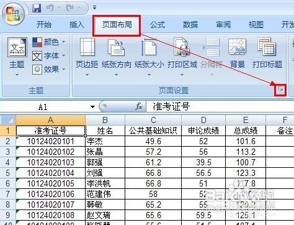The height and width of the screenshot is (225, 294).
Task: Click the 纸张方向 orientation icon
Action: pos(117,47)
